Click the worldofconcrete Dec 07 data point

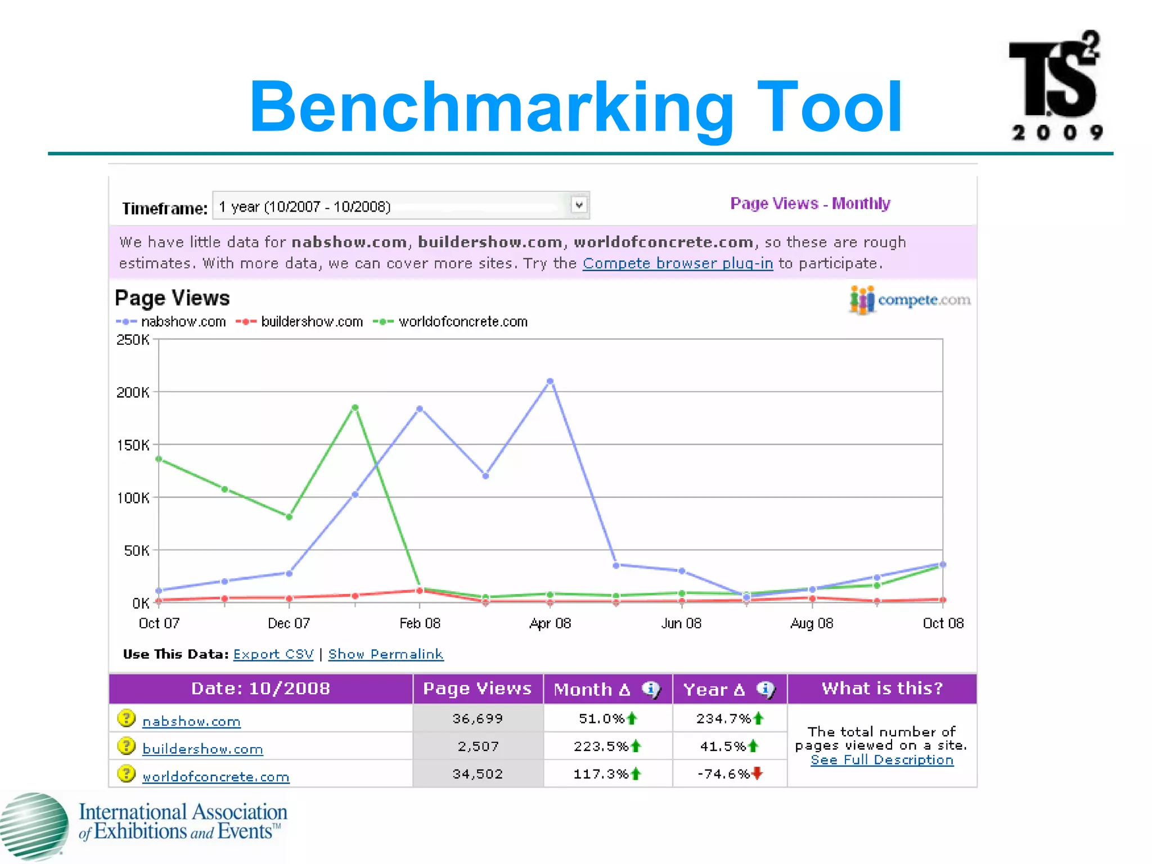[289, 517]
